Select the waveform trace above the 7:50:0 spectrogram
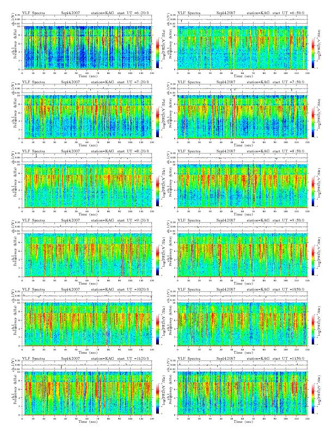 [x=242, y=89]
